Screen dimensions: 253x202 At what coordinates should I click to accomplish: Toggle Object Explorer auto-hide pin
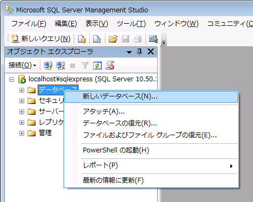pyautogui.click(x=139, y=52)
